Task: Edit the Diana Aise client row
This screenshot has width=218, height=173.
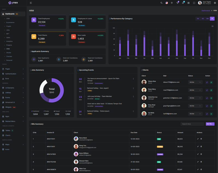Action: [x=207, y=82]
